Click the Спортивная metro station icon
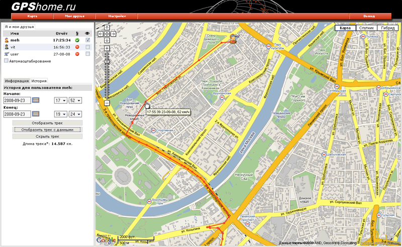Screen dimensions: 402x247 pos(153,131)
